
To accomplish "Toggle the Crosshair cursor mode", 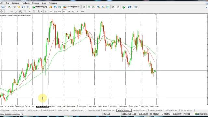I will (x=2, y=12).
